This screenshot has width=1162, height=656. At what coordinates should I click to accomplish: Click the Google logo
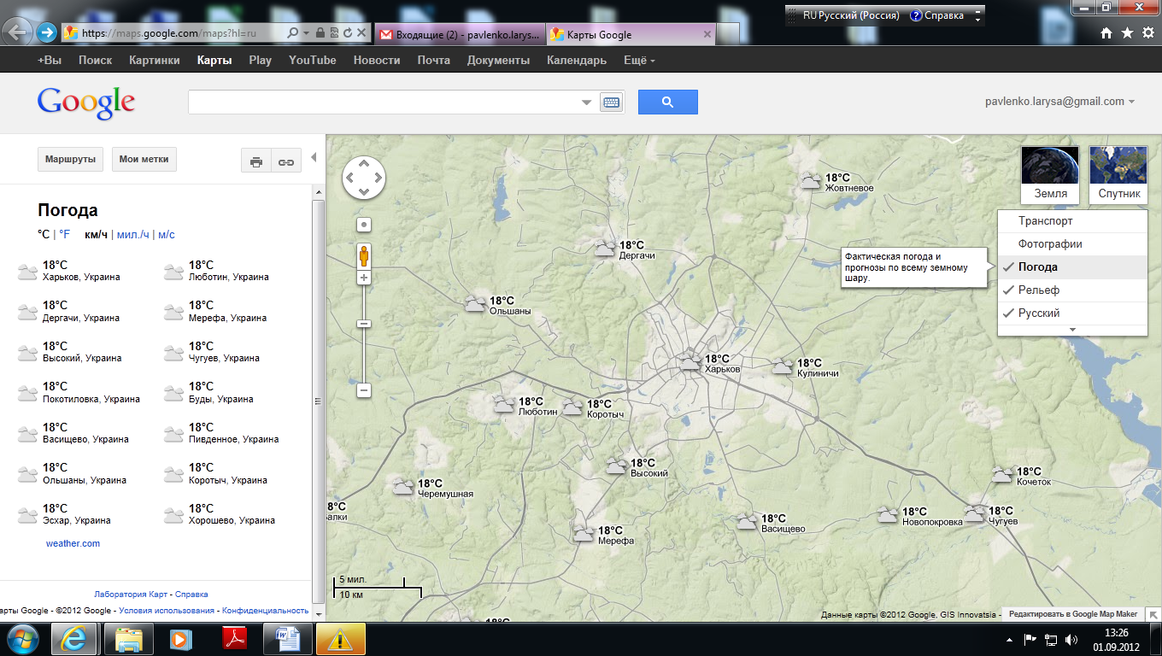pyautogui.click(x=85, y=102)
